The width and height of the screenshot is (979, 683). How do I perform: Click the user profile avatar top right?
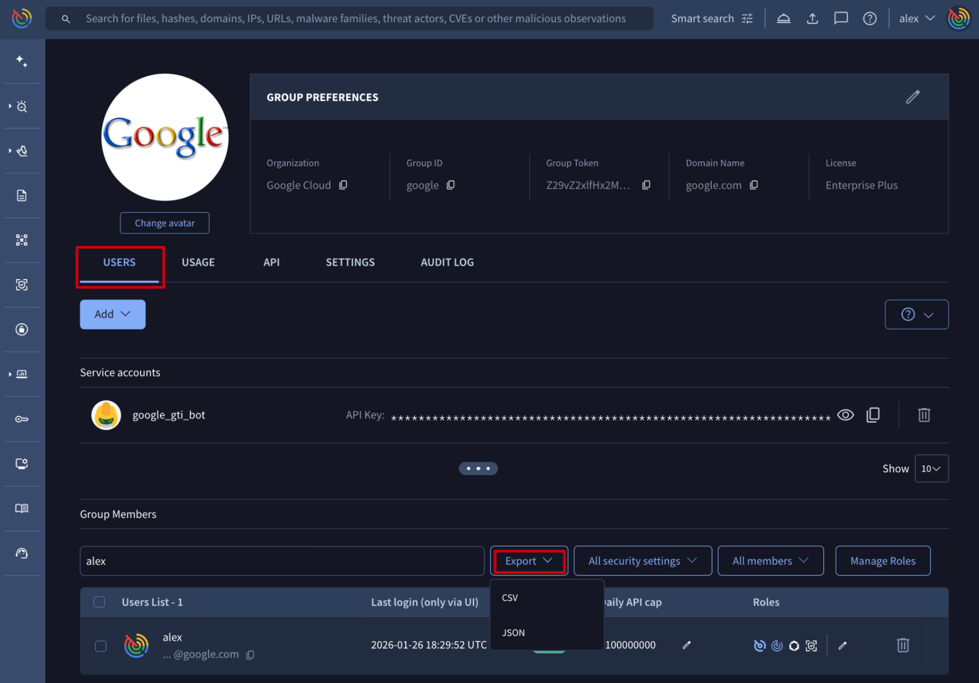coord(959,19)
